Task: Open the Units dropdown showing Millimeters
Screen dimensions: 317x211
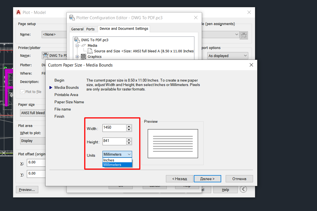Action: [117, 154]
